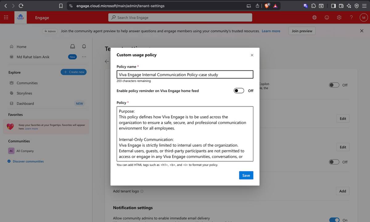Click the Admin badge in banner
Viewport: 370px width, 222px height.
pyautogui.click(x=50, y=31)
